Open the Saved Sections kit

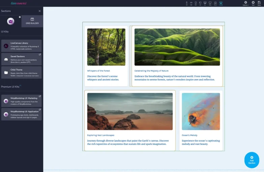point(22,59)
